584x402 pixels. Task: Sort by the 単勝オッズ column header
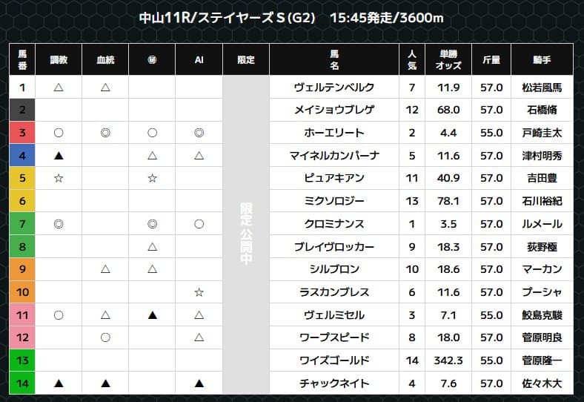point(449,60)
